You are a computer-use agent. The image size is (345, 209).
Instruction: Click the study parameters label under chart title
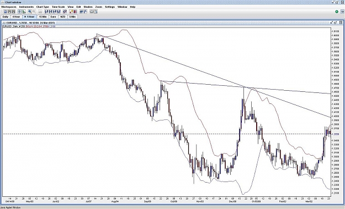pyautogui.click(x=29, y=26)
